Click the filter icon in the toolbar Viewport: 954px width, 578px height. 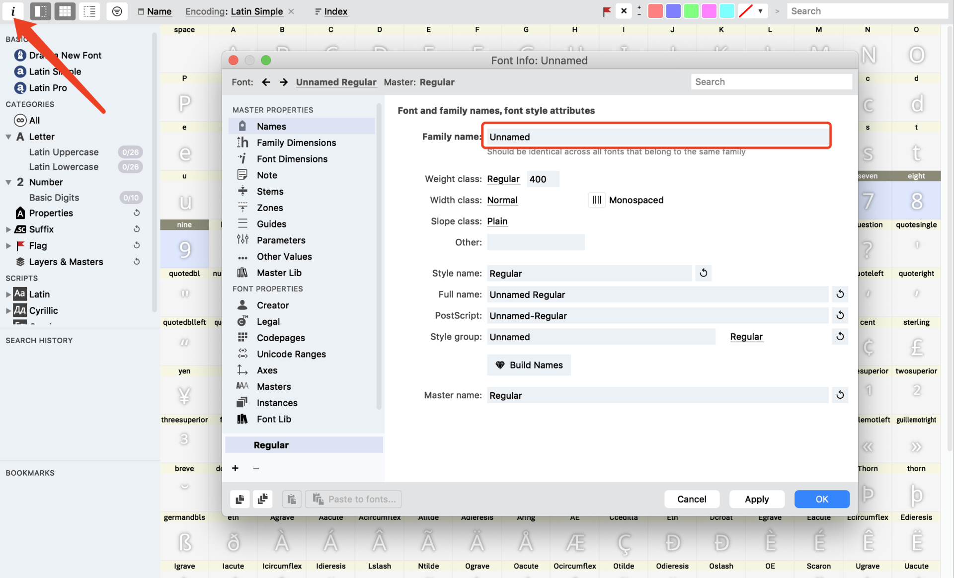pos(117,11)
